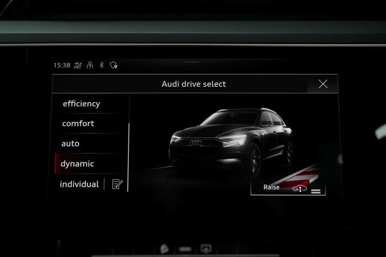Tap the Raise suspension button
Image resolution: width=386 pixels, height=257 pixels.
(288, 188)
